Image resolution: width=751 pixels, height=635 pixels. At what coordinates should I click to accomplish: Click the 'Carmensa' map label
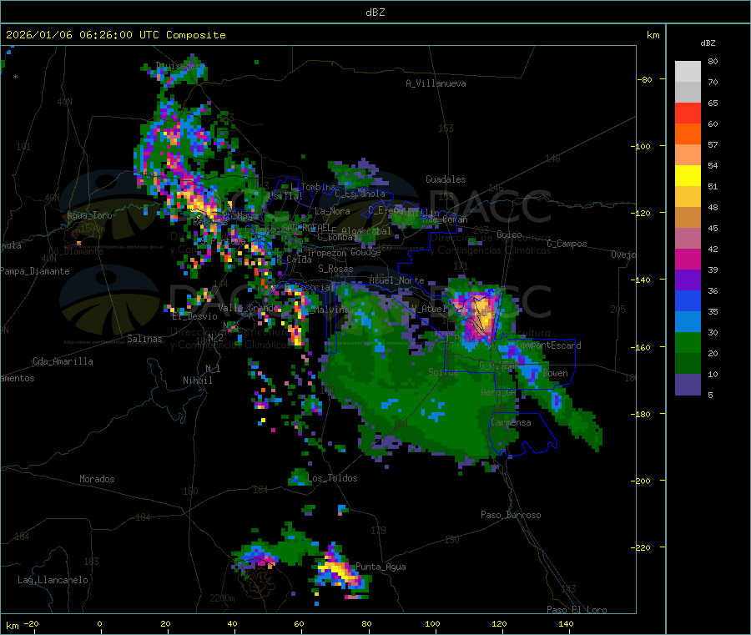(x=511, y=423)
